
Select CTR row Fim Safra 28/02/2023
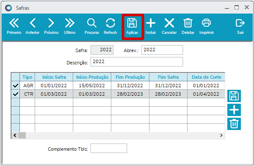pos(168,94)
